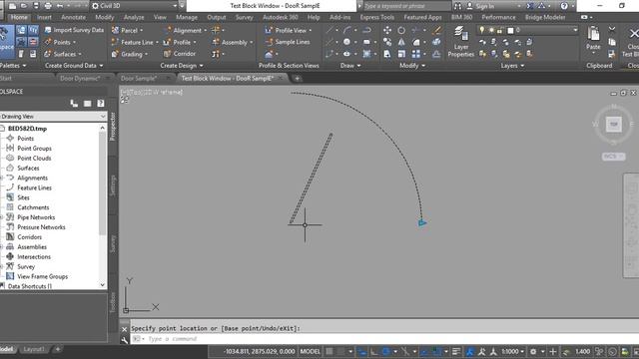
Task: Click the Parcel tool icon
Action: [116, 30]
